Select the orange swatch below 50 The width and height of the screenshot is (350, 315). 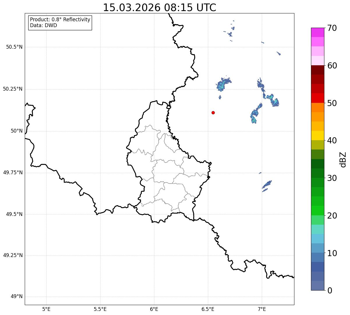pos(317,108)
